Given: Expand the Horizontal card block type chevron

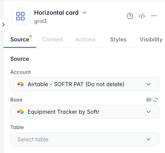Looking at the screenshot, I should tap(84, 13).
